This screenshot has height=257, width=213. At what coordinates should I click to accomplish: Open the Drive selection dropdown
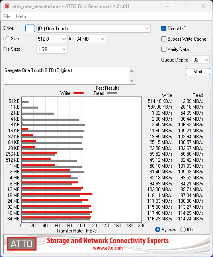point(93,29)
